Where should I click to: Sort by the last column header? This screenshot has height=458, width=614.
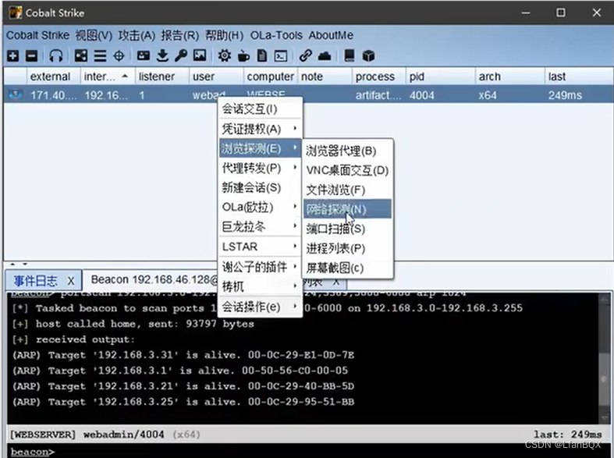578,76
